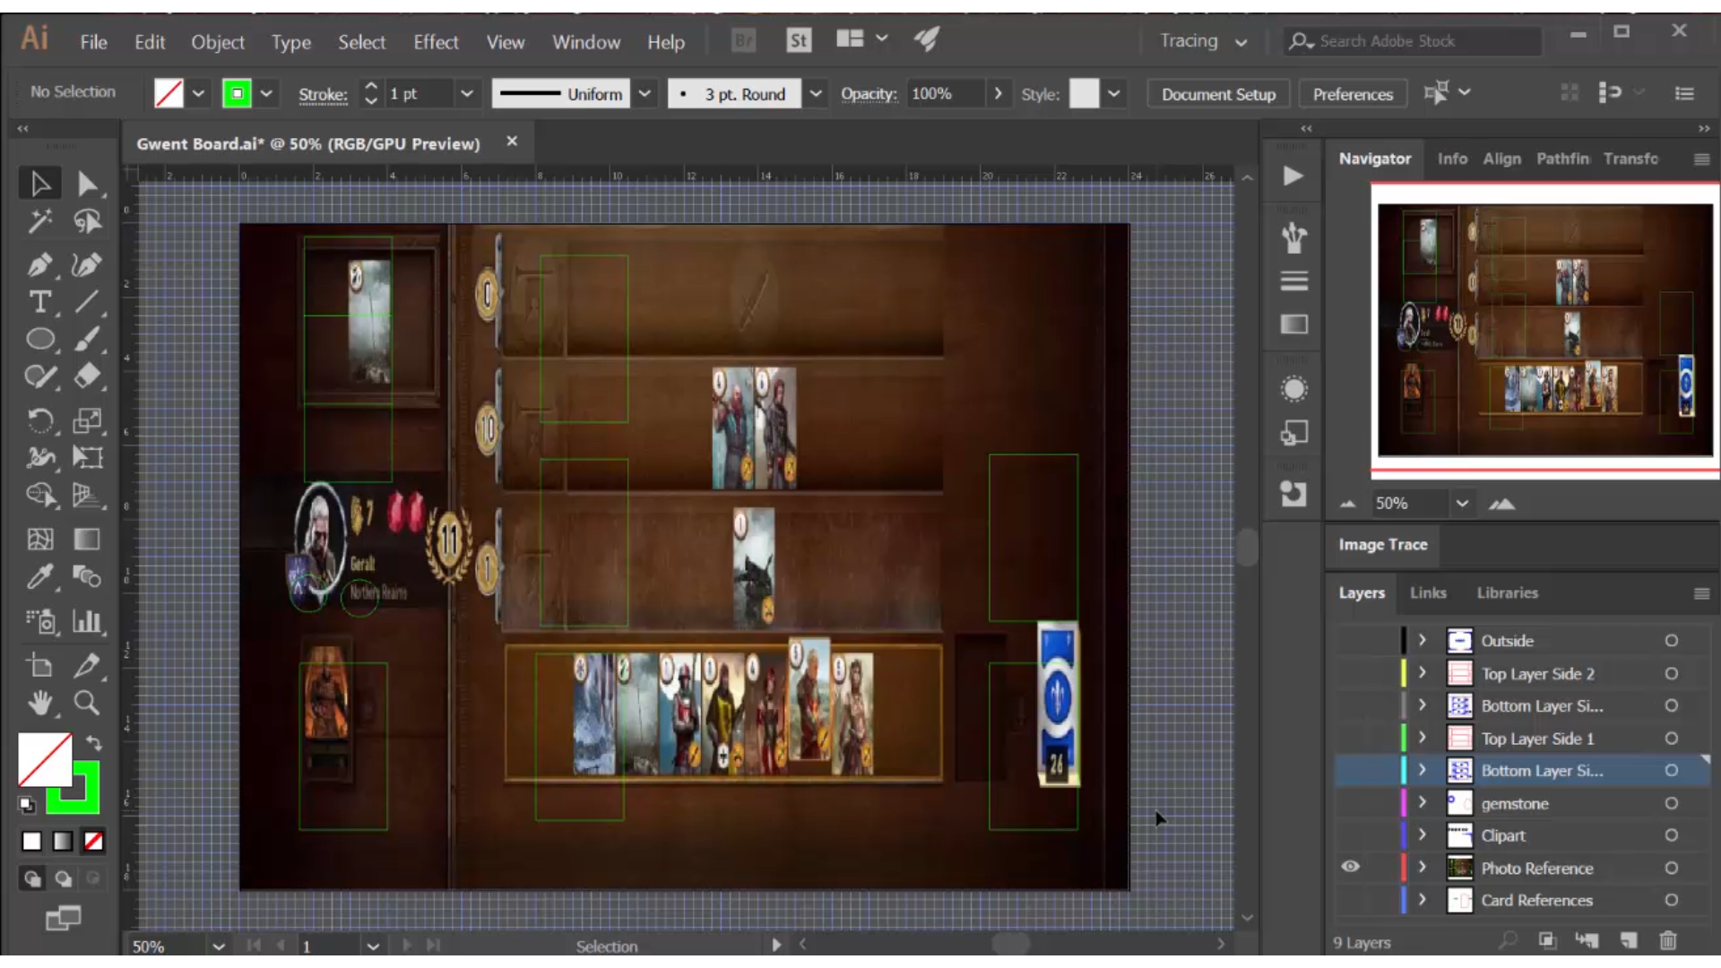Pick the Shaper tool
Viewport: 1721px width, 968px height.
point(39,376)
